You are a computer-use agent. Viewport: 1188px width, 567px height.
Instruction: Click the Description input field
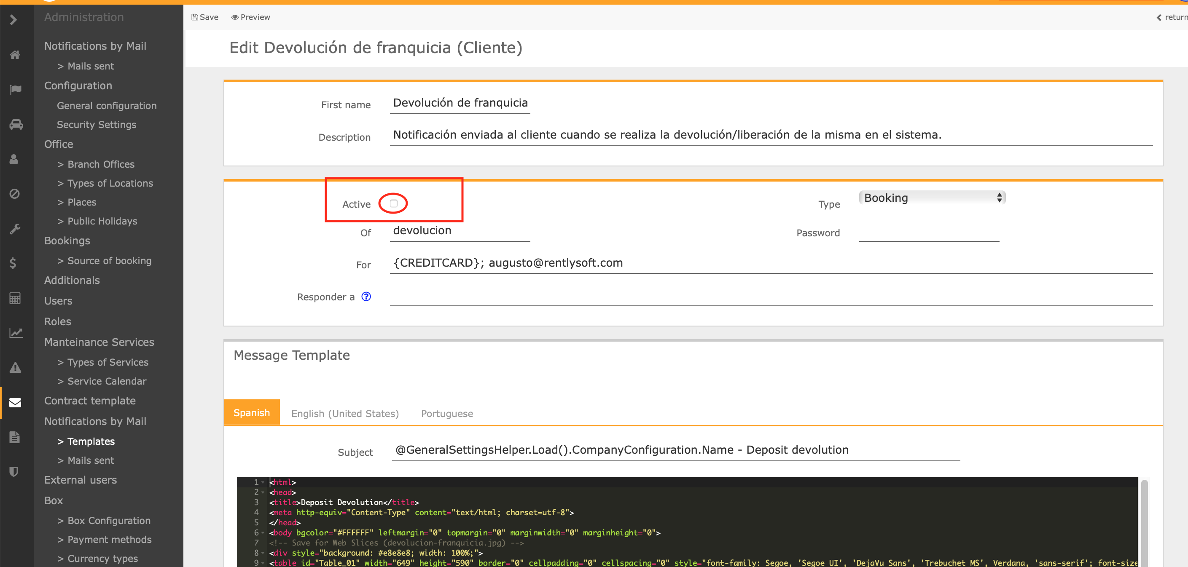click(x=771, y=136)
